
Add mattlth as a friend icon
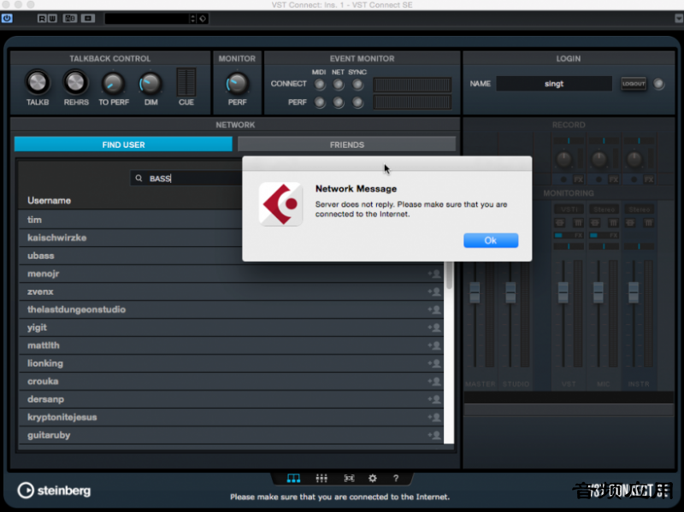coord(434,345)
